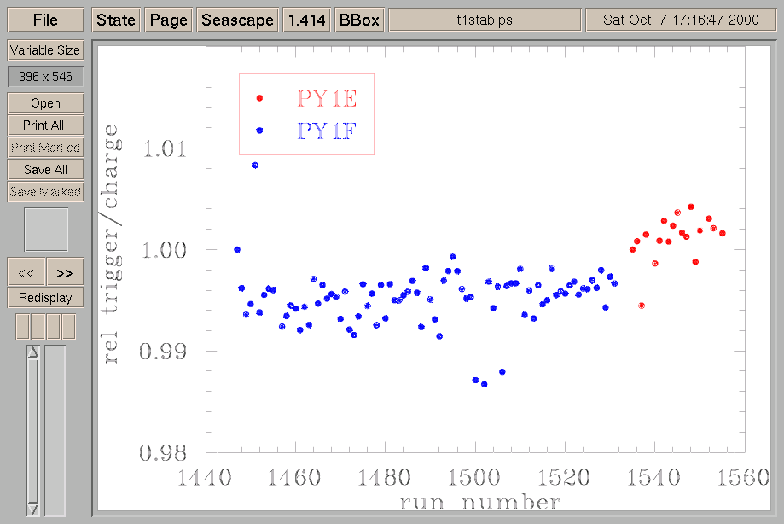Viewport: 784px width, 524px height.
Task: Click the fourth small page-mark button under Redisplay
Action: (x=68, y=326)
